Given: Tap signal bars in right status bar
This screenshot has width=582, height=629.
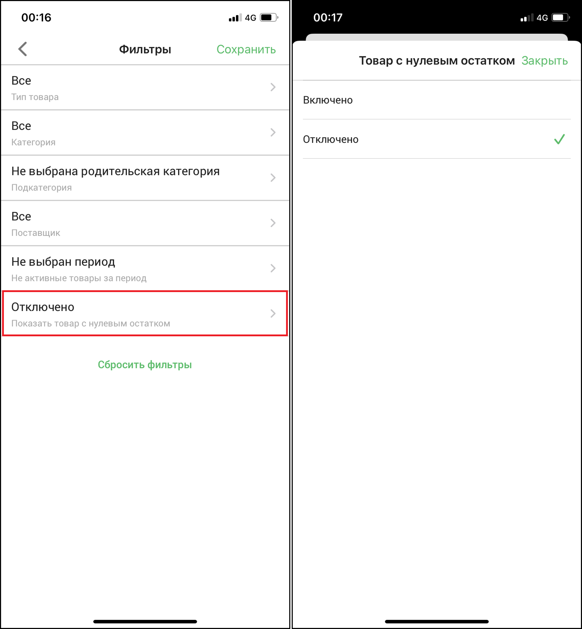Looking at the screenshot, I should [x=527, y=18].
